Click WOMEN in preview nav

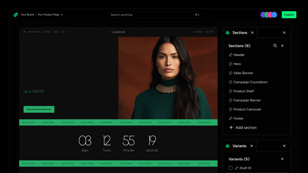coord(47,32)
